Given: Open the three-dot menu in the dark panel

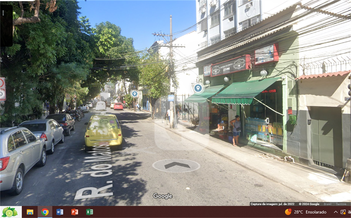Looking at the screenshot, I should click(3, 13).
